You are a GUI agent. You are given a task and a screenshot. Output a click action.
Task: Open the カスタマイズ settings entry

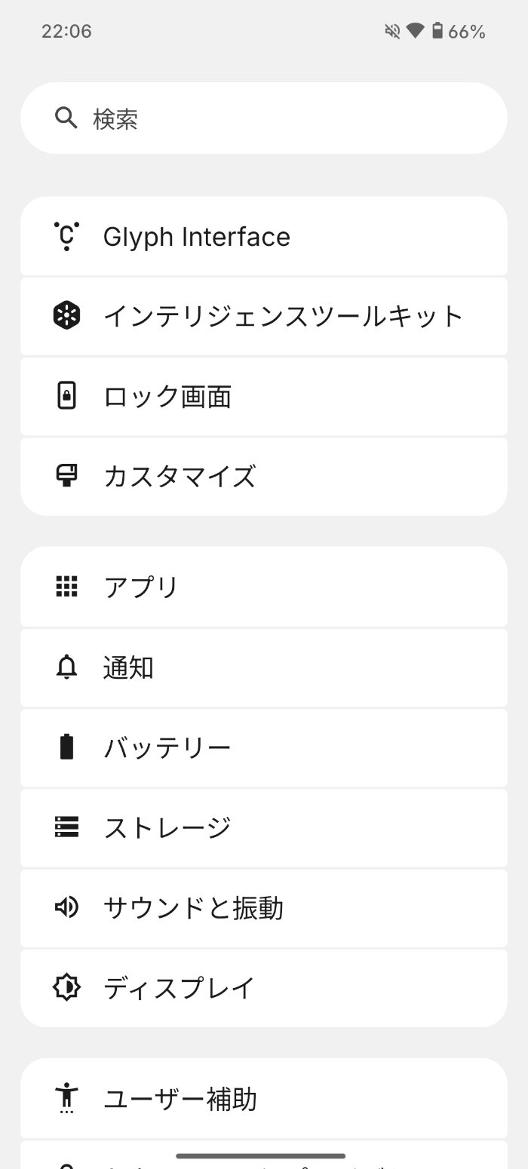click(x=264, y=476)
